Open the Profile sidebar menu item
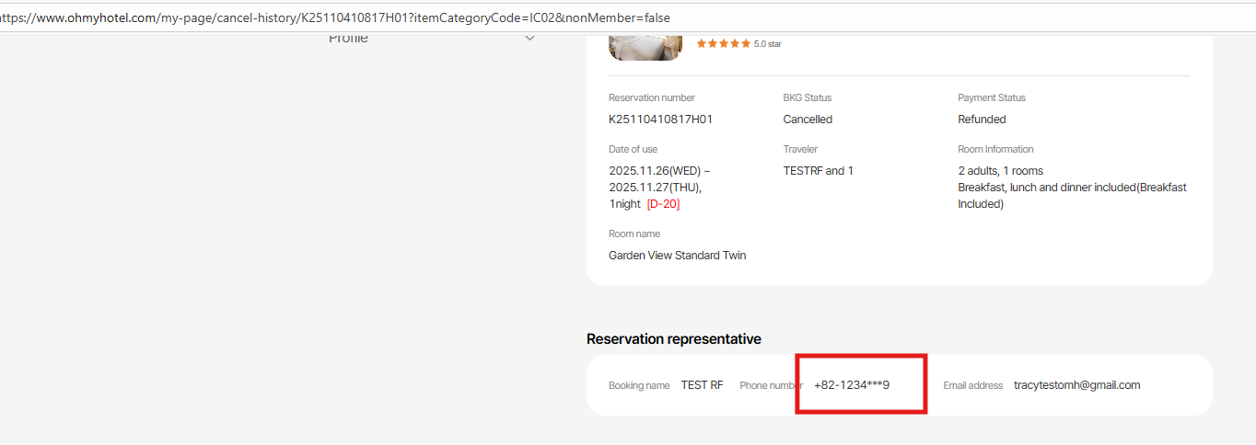1256x445 pixels. click(x=348, y=39)
